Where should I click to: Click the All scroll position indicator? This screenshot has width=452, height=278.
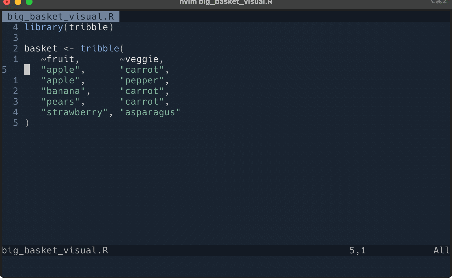pos(441,250)
